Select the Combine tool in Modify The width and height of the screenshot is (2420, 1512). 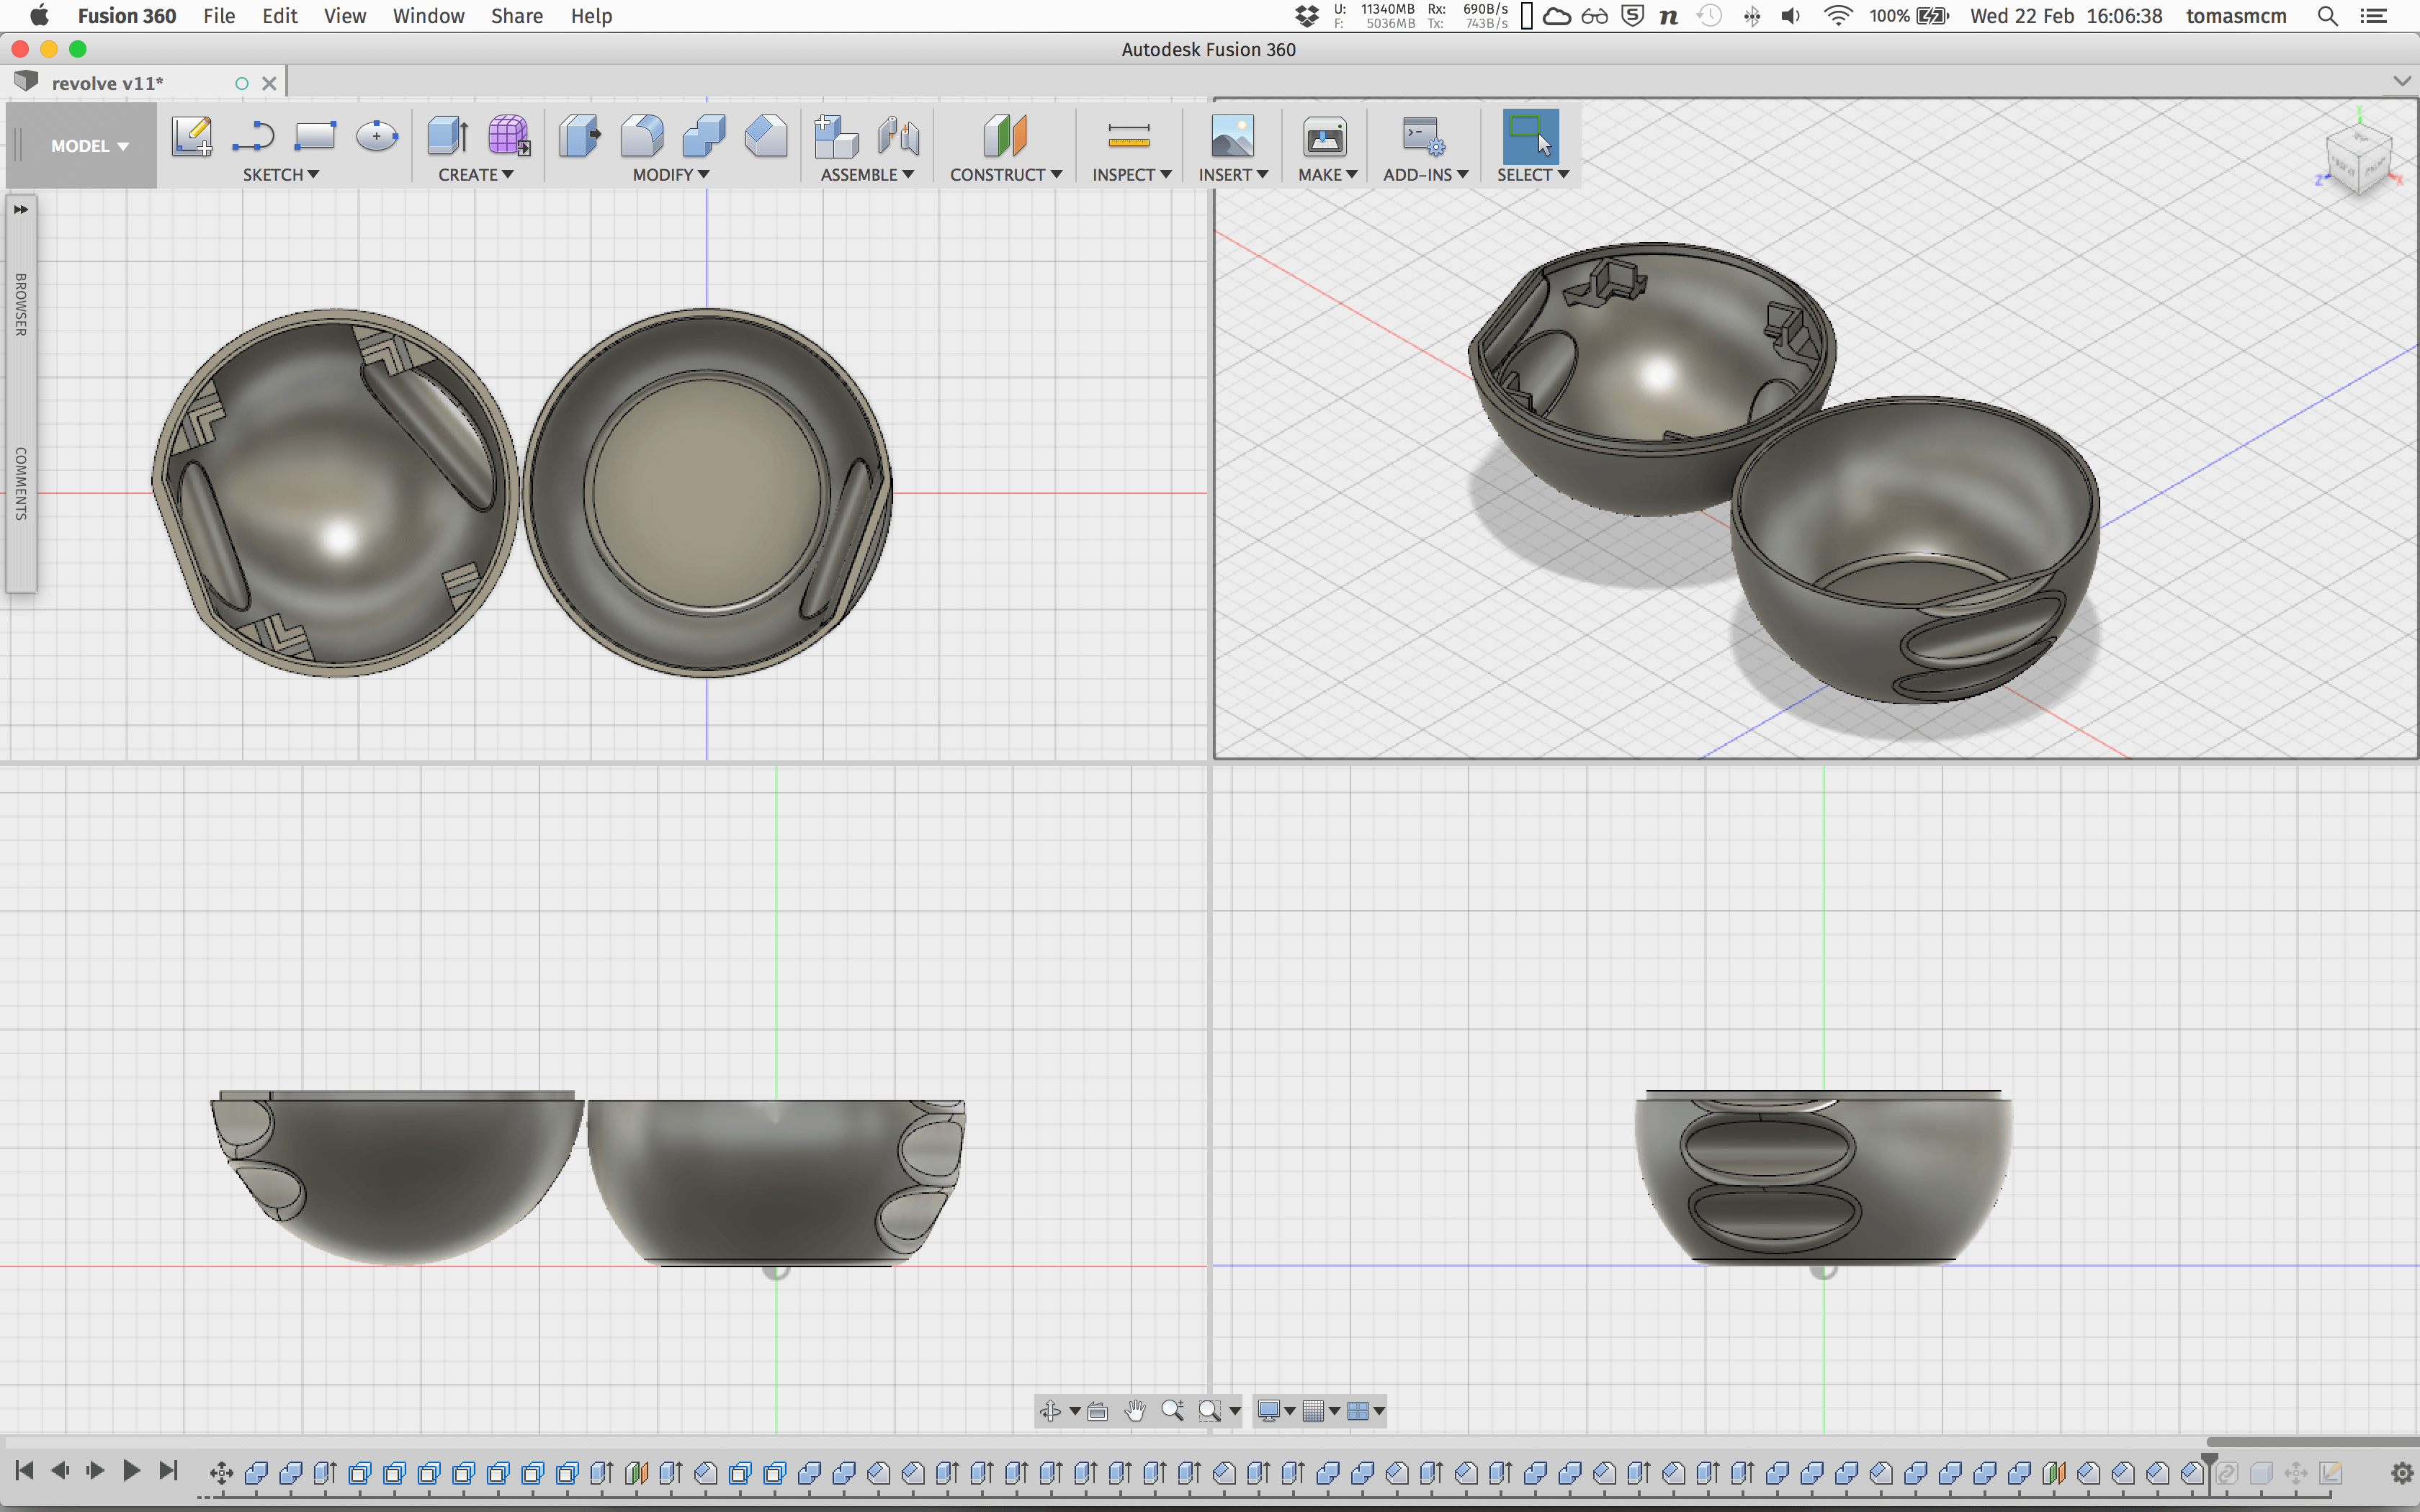coord(704,136)
